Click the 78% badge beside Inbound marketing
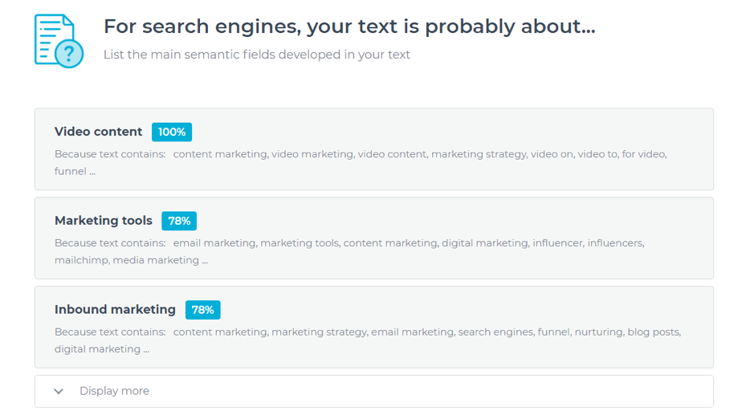Screen dimensions: 754x411 tap(203, 310)
